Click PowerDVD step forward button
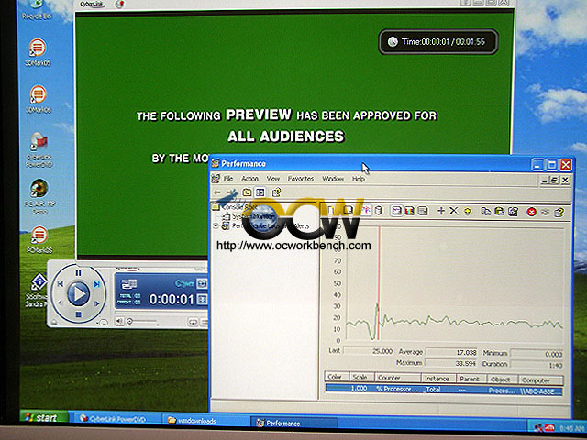The width and height of the screenshot is (587, 440). click(96, 303)
